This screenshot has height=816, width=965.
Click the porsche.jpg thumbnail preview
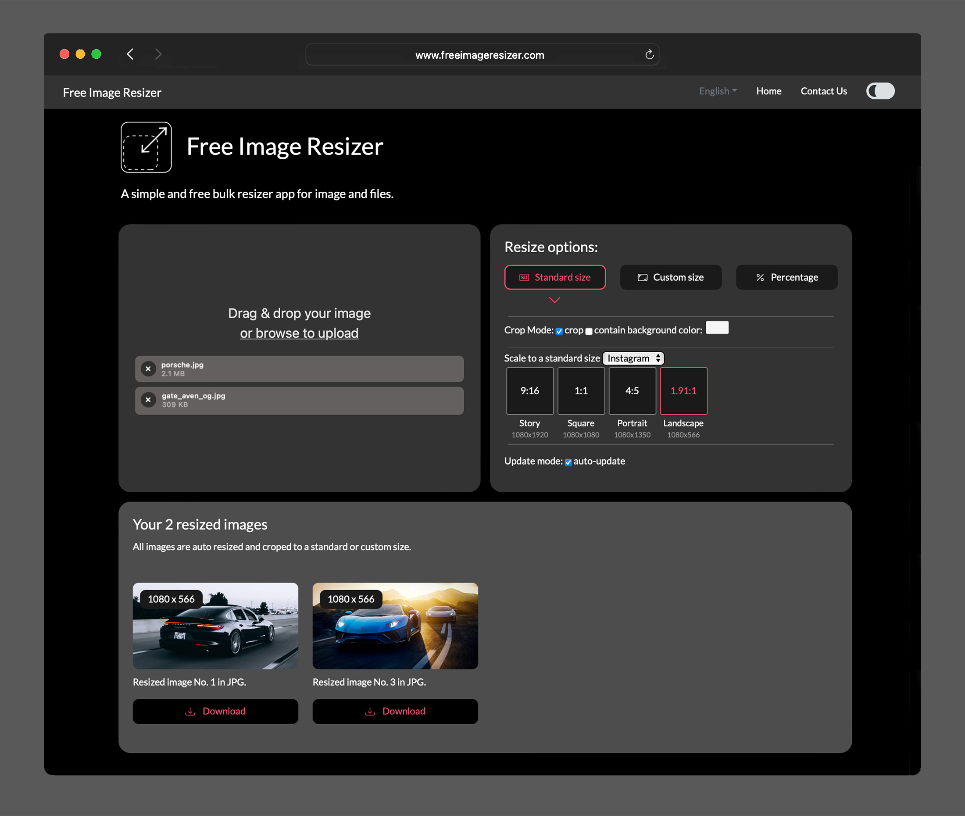pyautogui.click(x=215, y=626)
